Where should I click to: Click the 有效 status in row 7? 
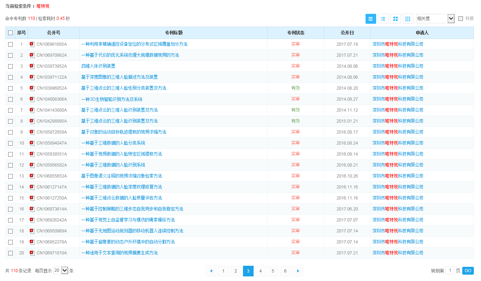[x=295, y=110]
